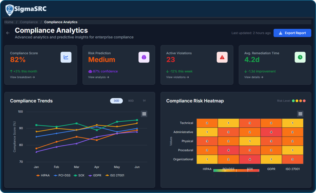This screenshot has width=316, height=193.
Task: Click the Procedural PCI-DSS heatmap cell
Action: [228, 150]
